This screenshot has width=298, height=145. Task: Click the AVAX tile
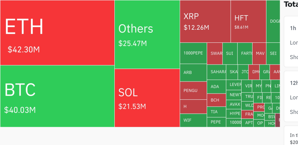tap(235, 104)
